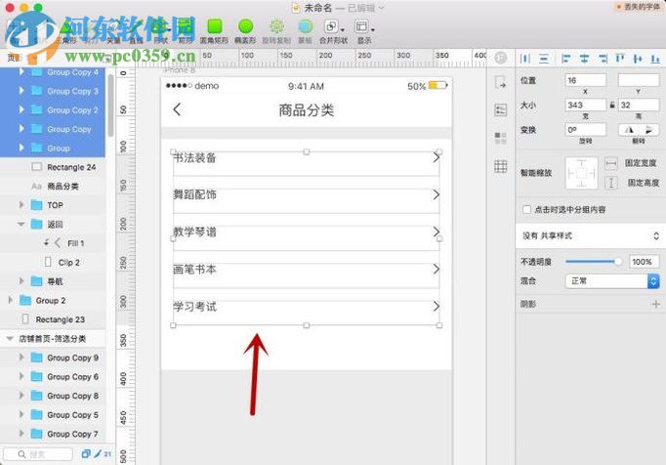
Task: Align selected layers to right edge
Action: [x=603, y=59]
